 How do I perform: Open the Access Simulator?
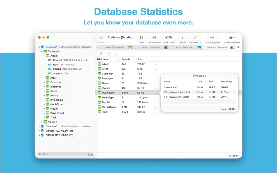[x=230, y=37]
